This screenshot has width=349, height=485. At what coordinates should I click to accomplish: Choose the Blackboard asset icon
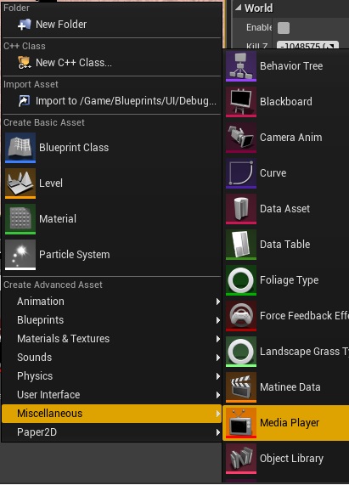[x=241, y=102]
